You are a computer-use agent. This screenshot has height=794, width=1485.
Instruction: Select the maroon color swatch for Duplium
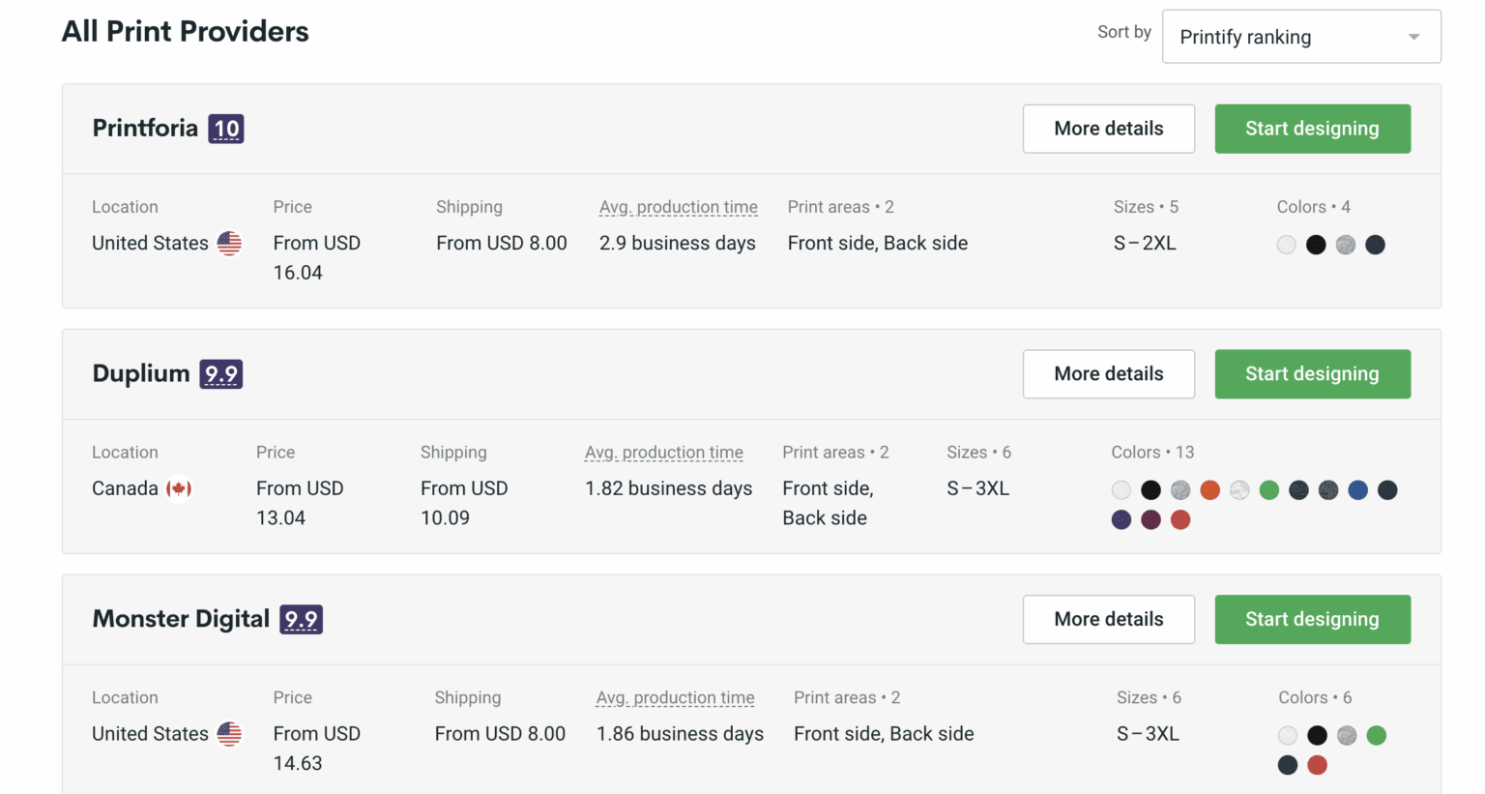tap(1150, 520)
